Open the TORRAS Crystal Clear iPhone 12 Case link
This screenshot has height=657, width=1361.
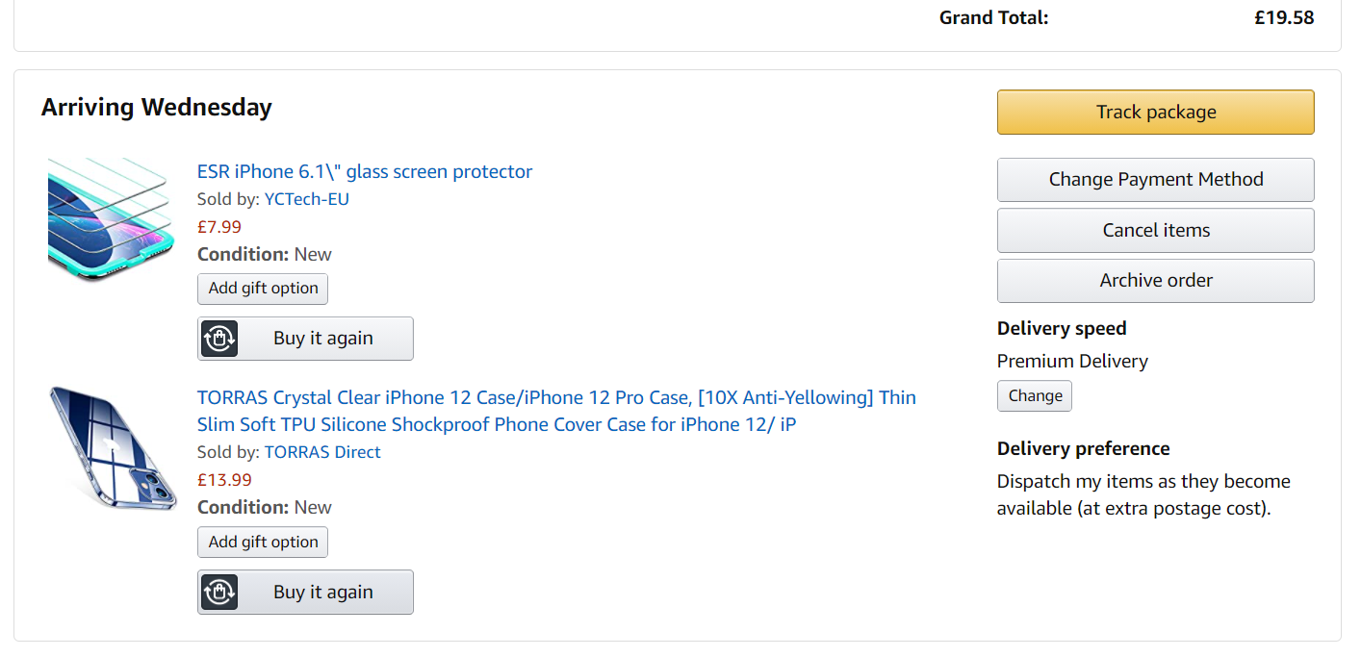(556, 411)
